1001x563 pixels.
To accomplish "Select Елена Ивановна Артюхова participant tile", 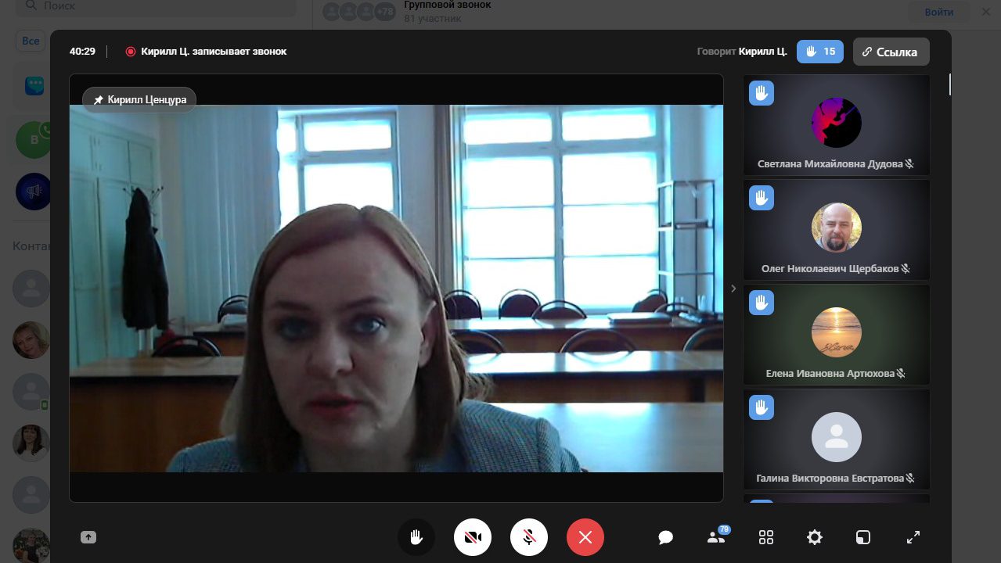I will (836, 334).
